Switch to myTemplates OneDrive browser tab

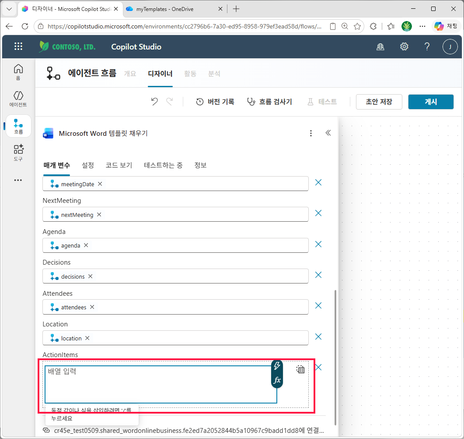point(174,9)
